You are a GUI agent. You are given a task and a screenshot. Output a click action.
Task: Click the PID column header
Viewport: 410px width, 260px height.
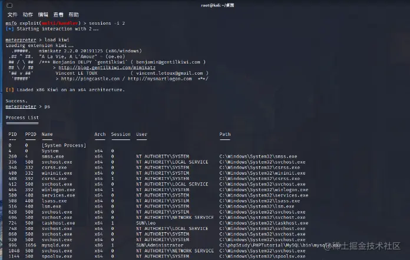12,134
